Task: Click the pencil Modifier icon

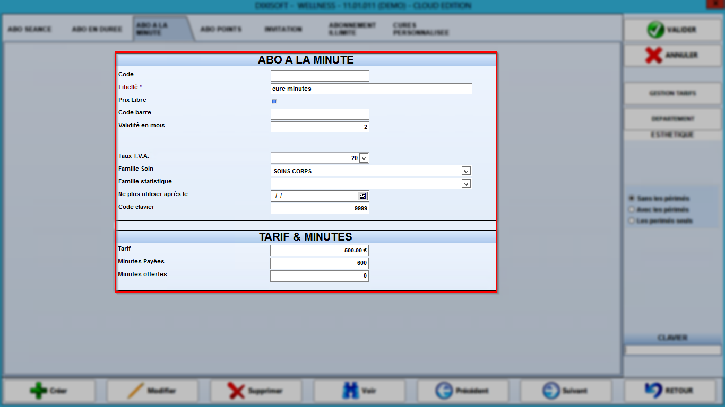Action: [136, 391]
